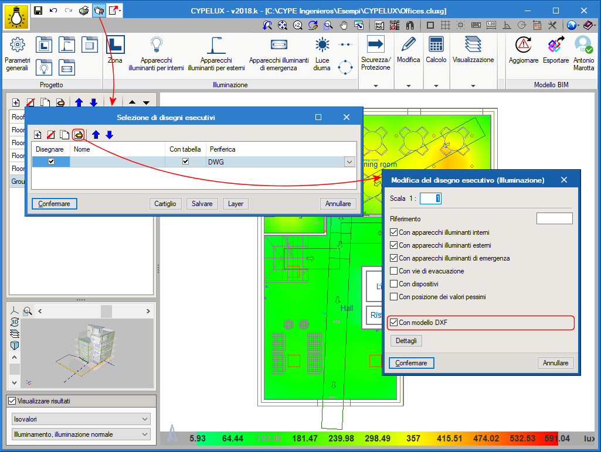Image resolution: width=601 pixels, height=452 pixels.
Task: Enable Con vie di evacuazione
Action: [x=393, y=271]
